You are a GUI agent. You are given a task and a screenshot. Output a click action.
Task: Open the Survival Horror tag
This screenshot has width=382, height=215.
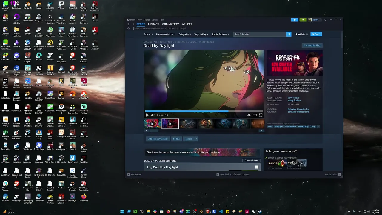pos(290,127)
